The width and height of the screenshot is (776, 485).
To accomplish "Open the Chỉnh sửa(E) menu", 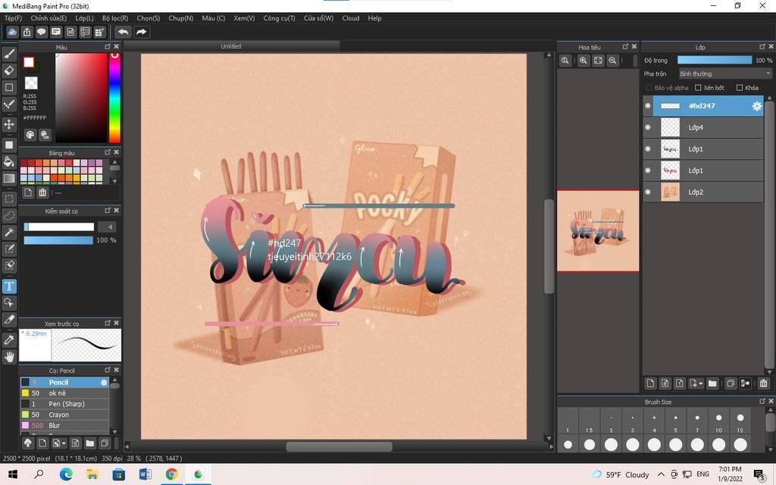I will point(48,18).
